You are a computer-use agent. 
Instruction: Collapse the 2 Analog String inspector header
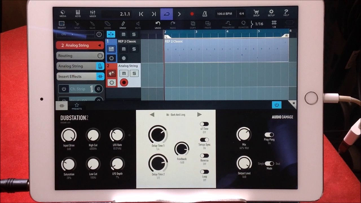coord(80,45)
